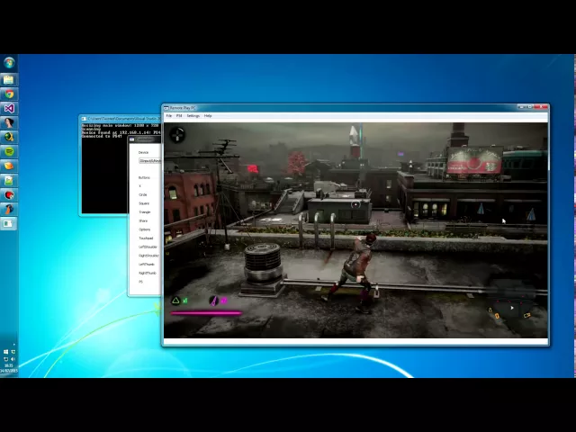Select the 'Options' button mapping row
This screenshot has height=432, width=576.
[144, 229]
